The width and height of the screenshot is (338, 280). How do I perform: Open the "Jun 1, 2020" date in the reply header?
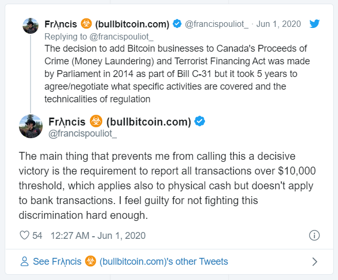[280, 24]
